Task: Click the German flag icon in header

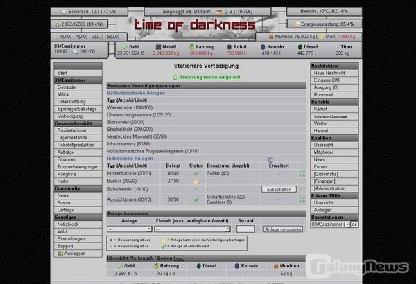Action: [x=218, y=12]
